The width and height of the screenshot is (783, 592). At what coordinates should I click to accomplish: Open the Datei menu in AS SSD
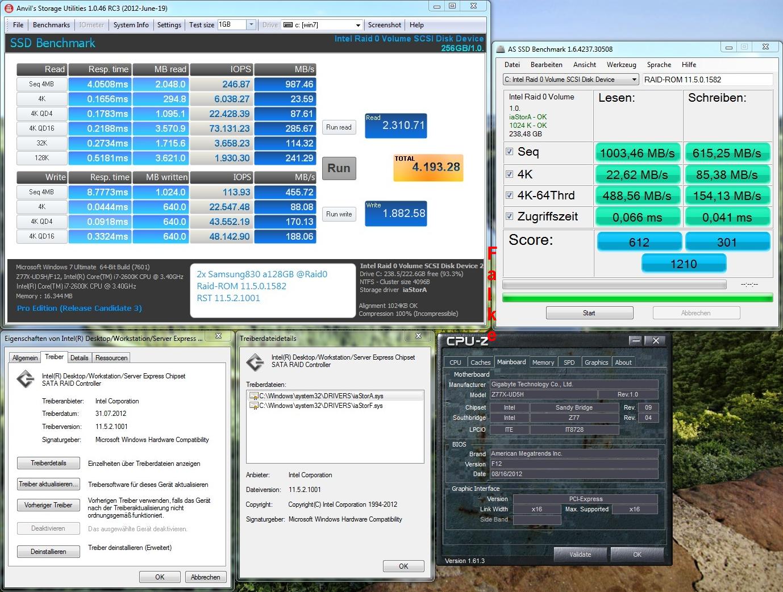pyautogui.click(x=512, y=65)
